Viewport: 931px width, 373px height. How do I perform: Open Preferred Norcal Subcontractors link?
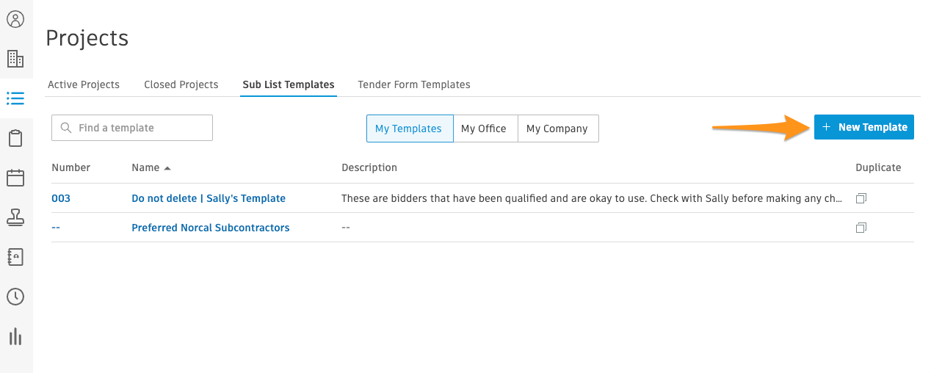(211, 228)
